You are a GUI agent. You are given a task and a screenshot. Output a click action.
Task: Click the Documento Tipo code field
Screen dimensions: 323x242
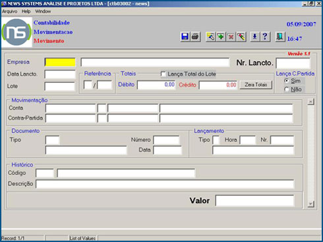click(x=52, y=140)
